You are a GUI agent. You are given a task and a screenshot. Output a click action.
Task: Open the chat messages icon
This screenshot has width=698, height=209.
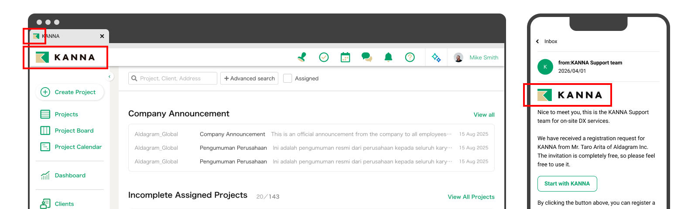[366, 57]
